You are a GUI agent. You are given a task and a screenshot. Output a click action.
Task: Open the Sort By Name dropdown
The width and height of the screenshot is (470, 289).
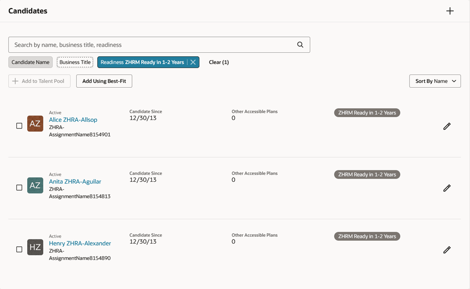coord(435,81)
